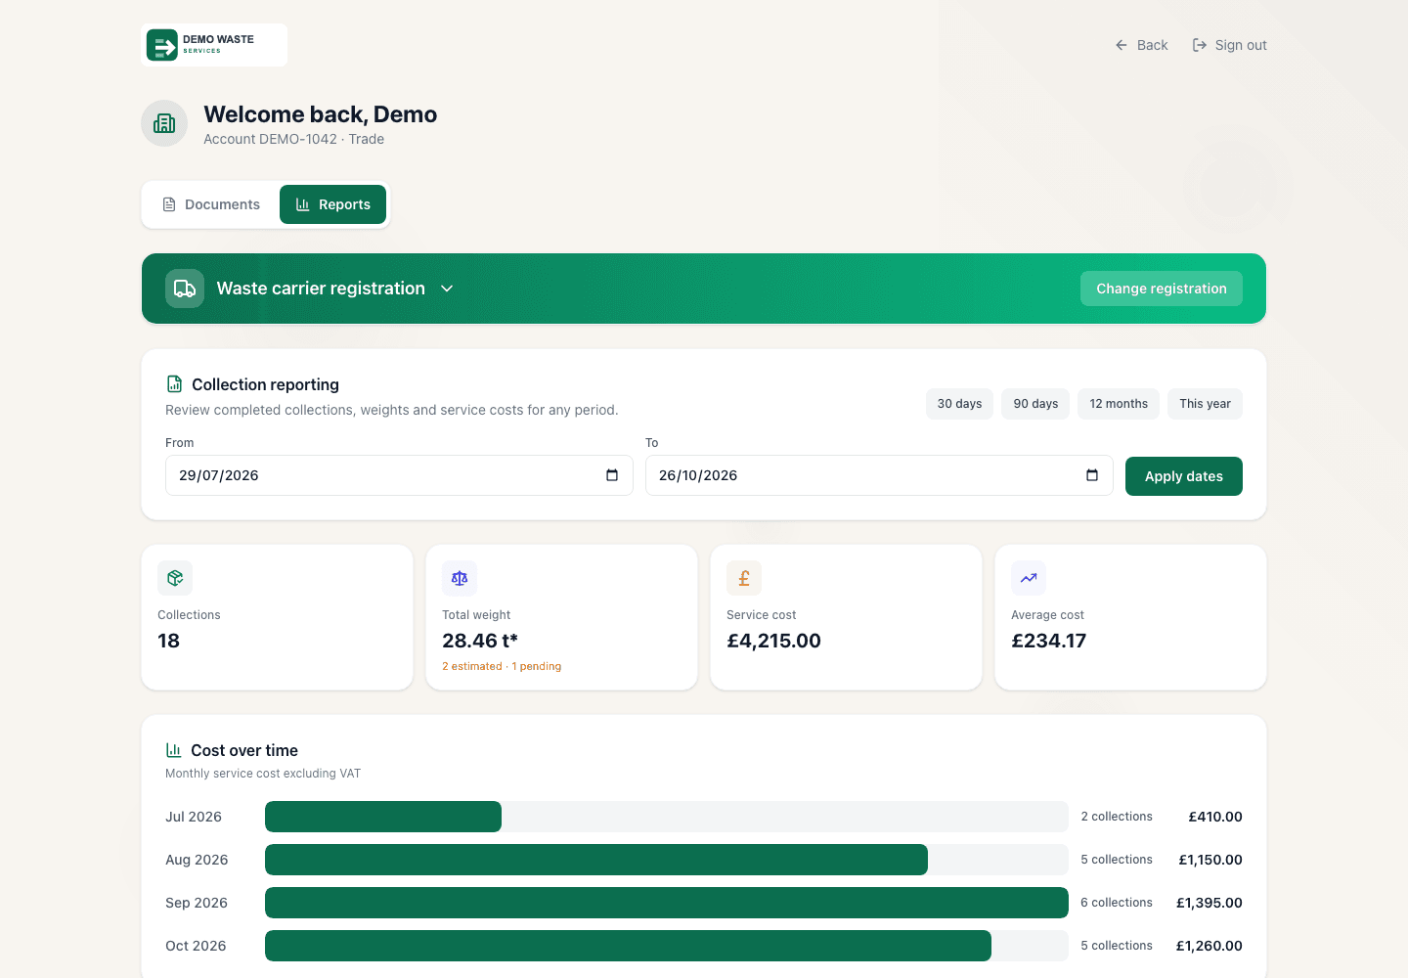Select the This year preset
This screenshot has height=978, width=1408.
coord(1205,404)
